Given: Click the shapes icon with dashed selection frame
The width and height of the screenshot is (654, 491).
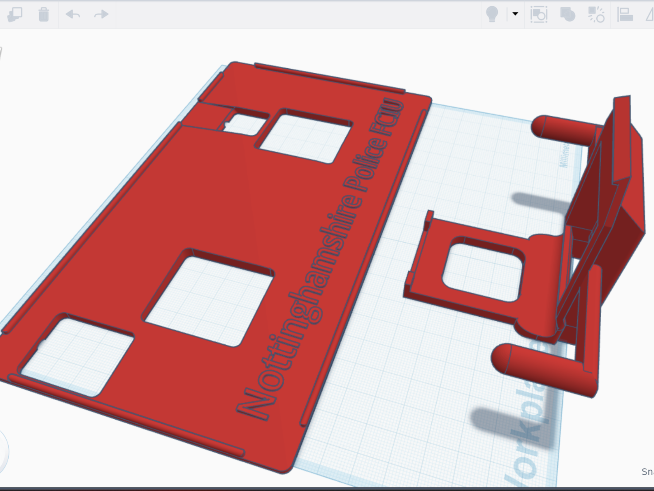Looking at the screenshot, I should (x=539, y=15).
